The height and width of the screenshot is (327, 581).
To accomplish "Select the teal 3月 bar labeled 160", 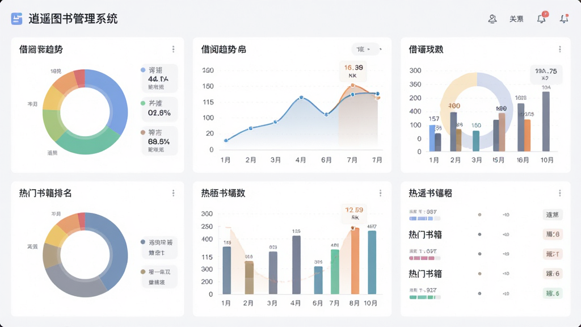I will coord(476,141).
